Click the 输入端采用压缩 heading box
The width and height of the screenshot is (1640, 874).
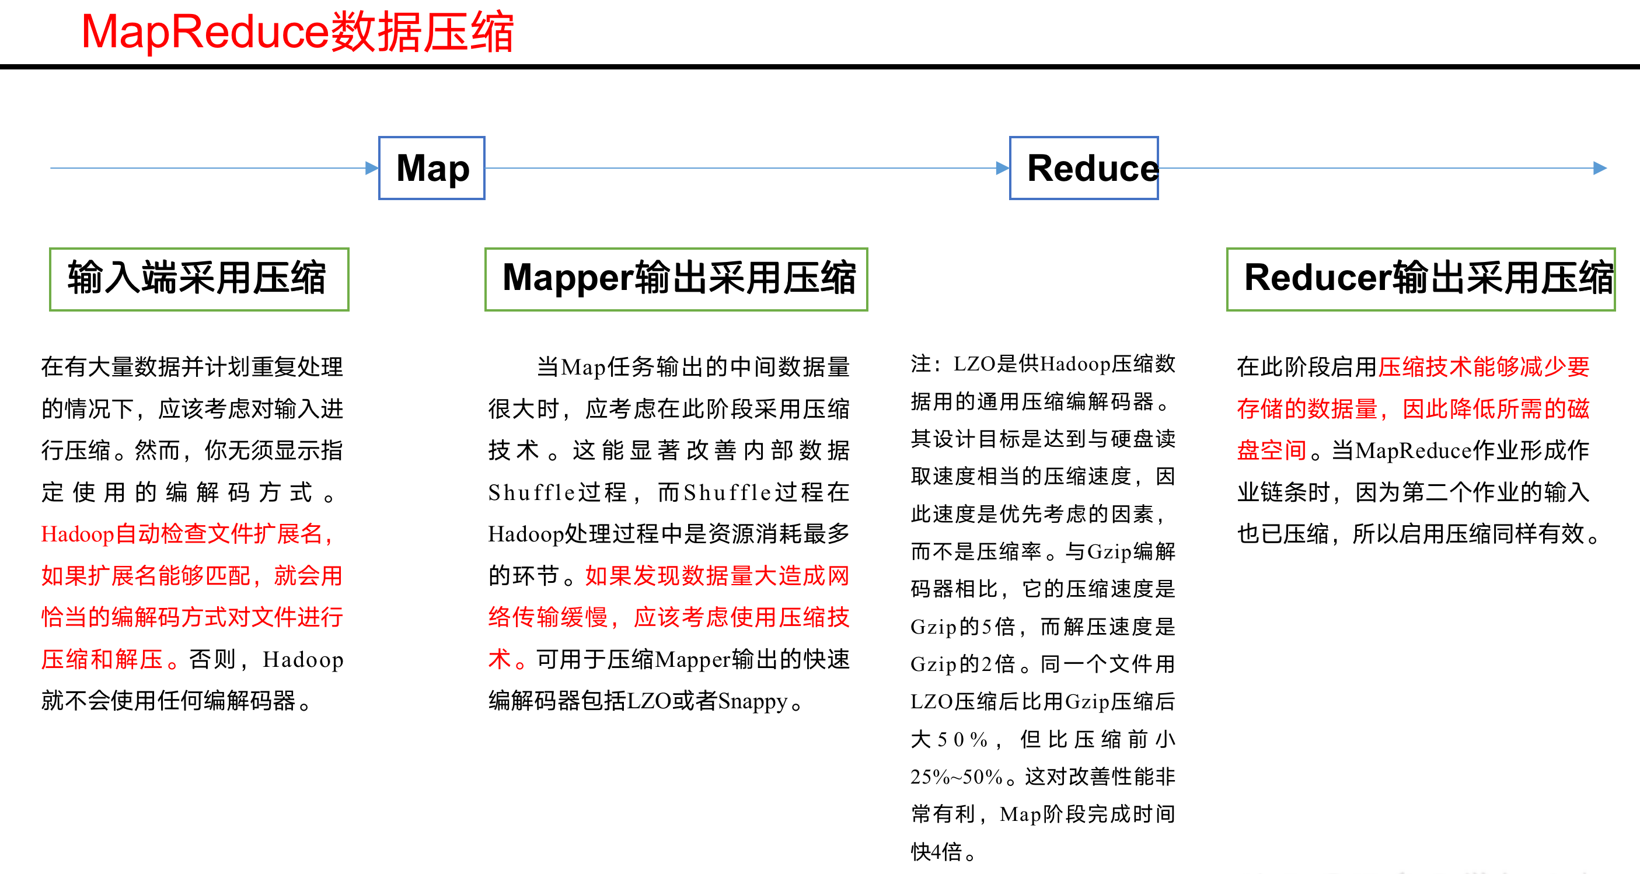(199, 279)
